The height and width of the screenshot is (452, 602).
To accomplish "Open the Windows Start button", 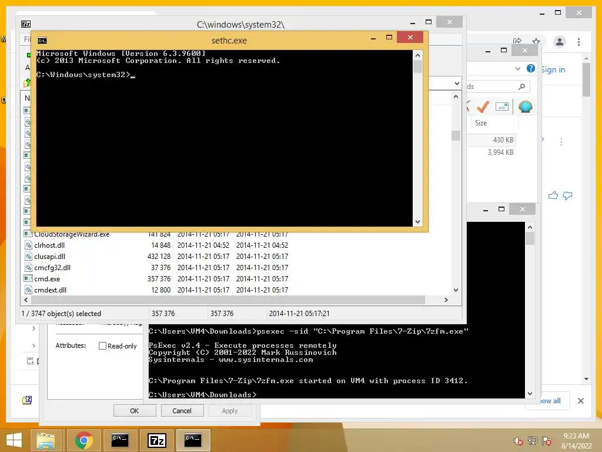I will click(x=14, y=440).
